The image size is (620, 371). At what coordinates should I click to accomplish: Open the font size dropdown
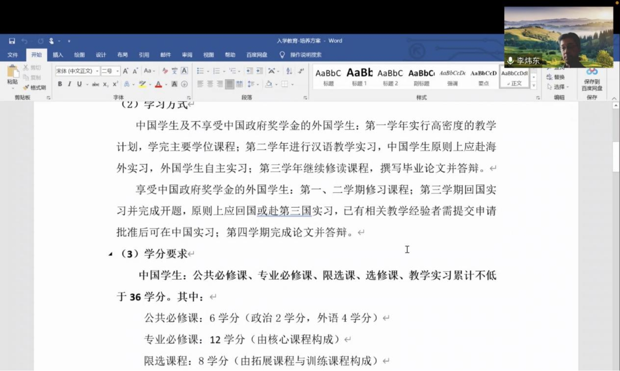[x=117, y=71]
